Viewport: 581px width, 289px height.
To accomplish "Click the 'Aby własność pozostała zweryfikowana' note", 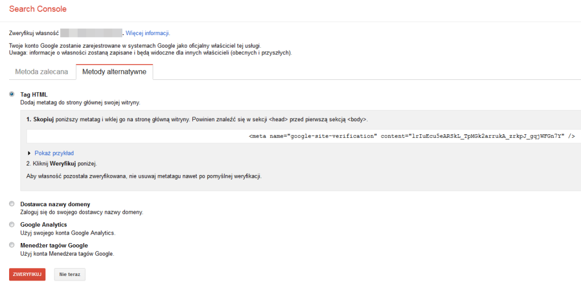I will pos(144,176).
